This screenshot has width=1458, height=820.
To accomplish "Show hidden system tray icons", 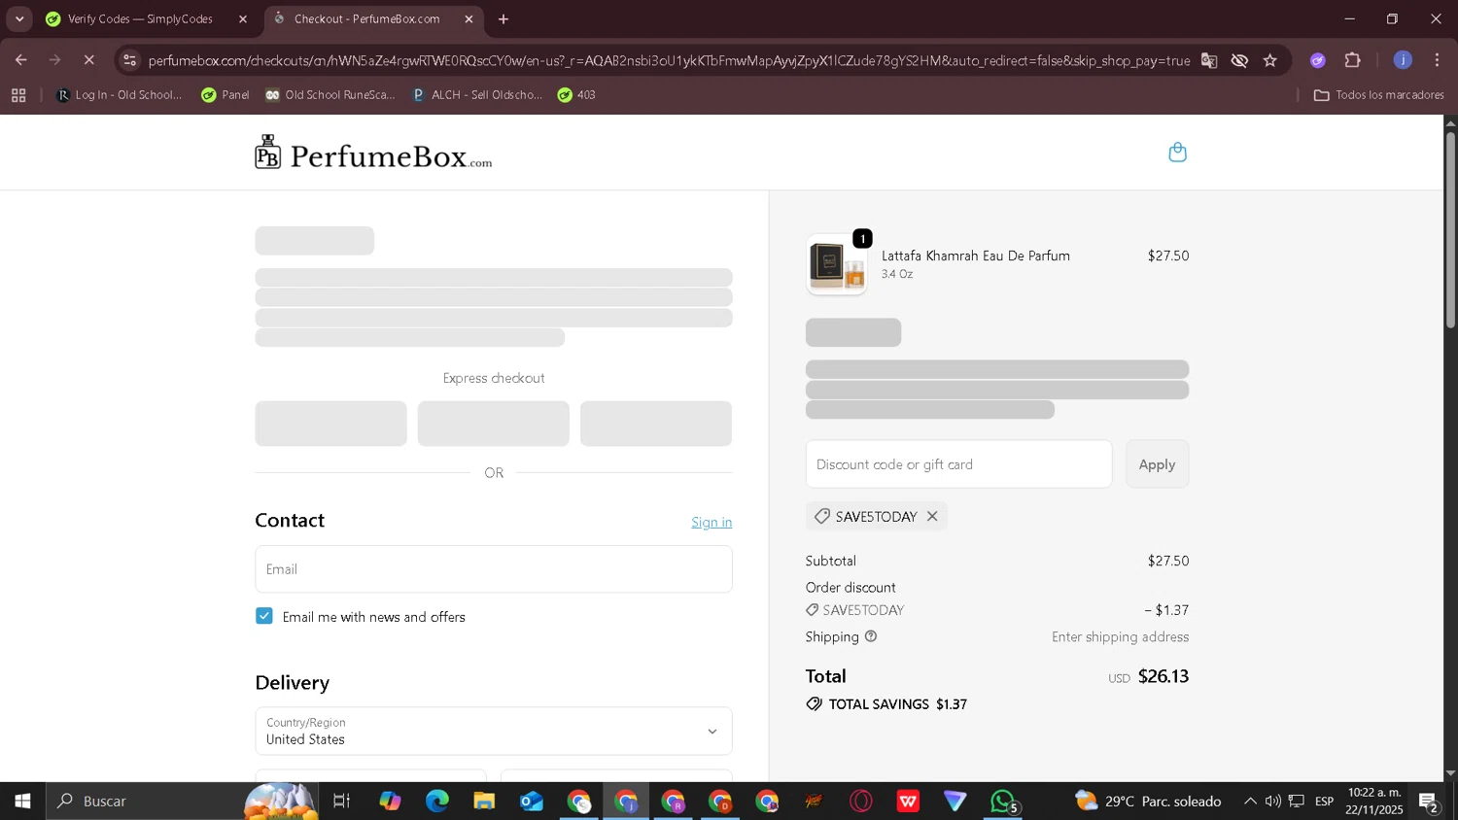I will pyautogui.click(x=1250, y=802).
